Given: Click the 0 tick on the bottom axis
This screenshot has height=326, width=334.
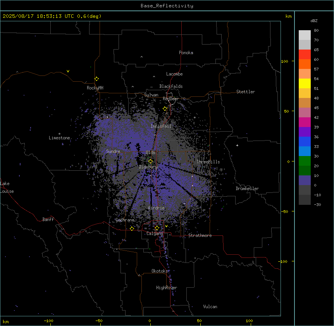Looking at the screenshot, I should pyautogui.click(x=150, y=321).
